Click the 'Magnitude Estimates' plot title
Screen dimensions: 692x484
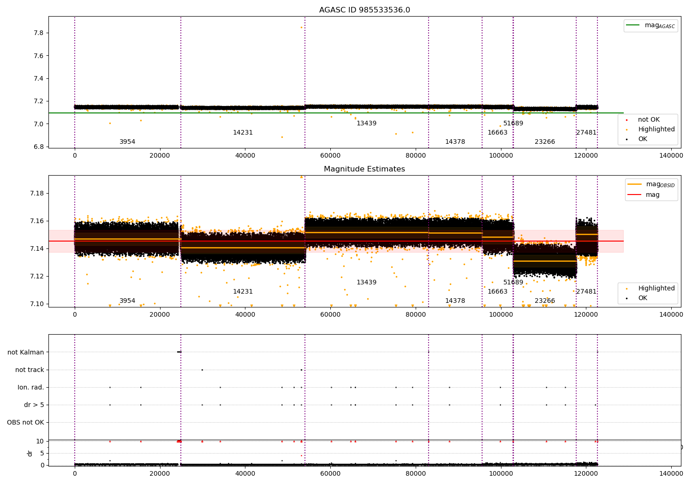[364, 169]
